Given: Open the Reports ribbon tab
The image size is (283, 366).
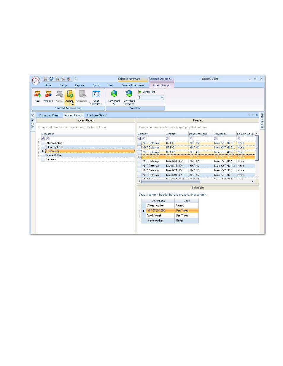Looking at the screenshot, I should click(80, 85).
